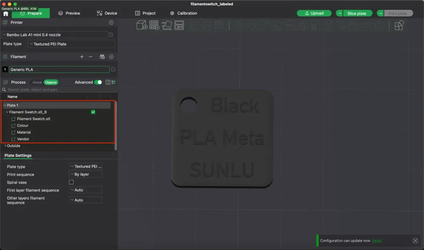Select the Colour part in tree

click(23, 126)
